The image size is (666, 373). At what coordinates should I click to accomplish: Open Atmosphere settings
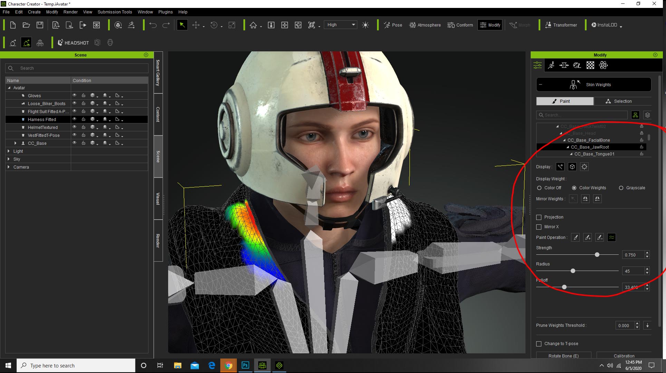(425, 25)
